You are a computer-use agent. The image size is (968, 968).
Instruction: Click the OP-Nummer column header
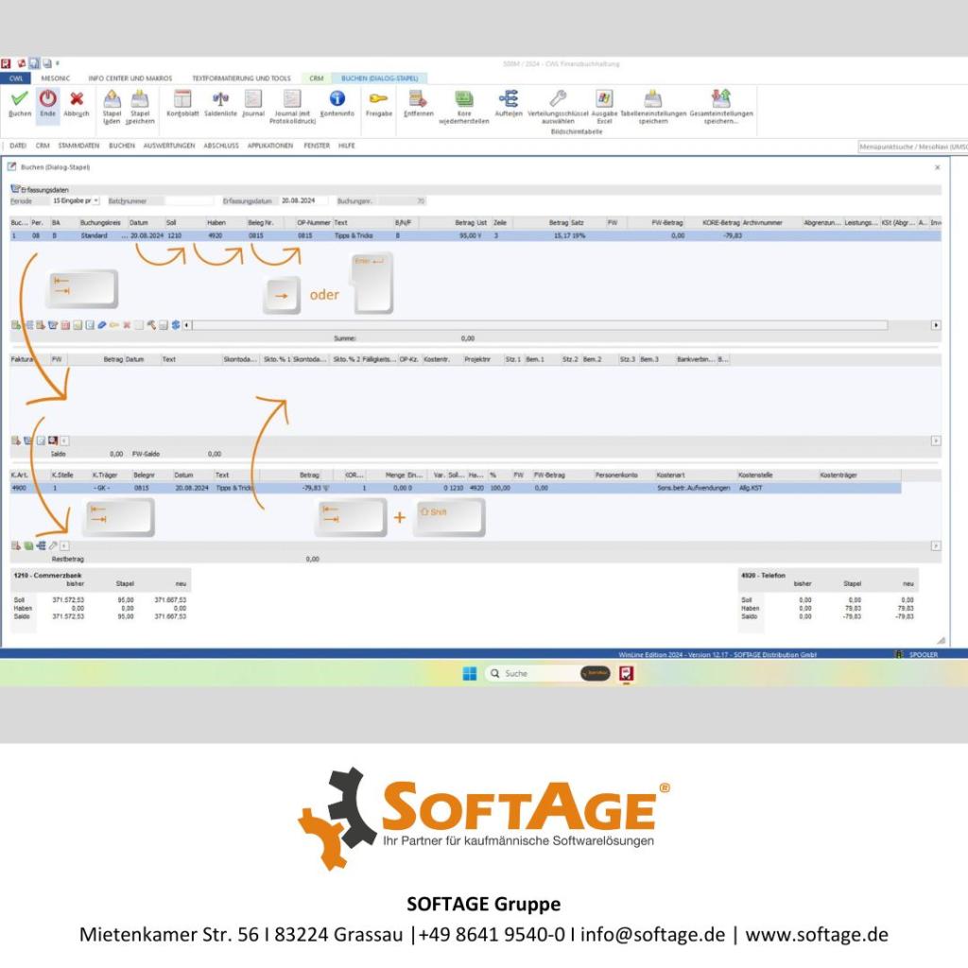pyautogui.click(x=314, y=222)
